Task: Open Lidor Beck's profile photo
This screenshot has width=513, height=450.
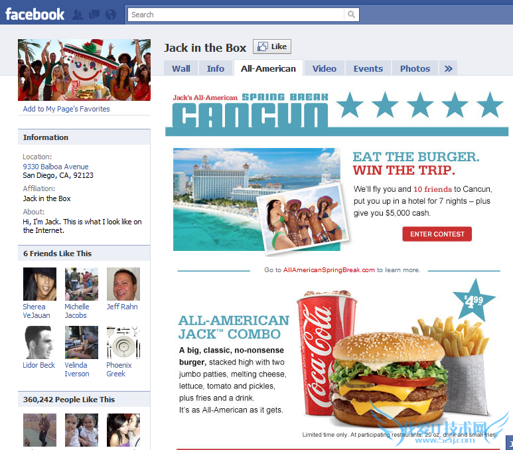Action: [x=40, y=342]
